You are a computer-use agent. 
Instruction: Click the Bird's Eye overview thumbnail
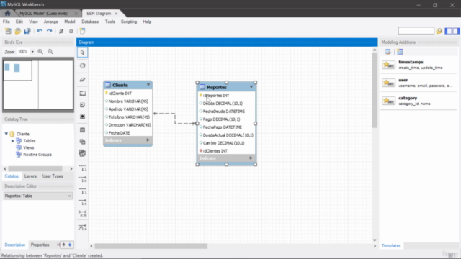pos(38,85)
